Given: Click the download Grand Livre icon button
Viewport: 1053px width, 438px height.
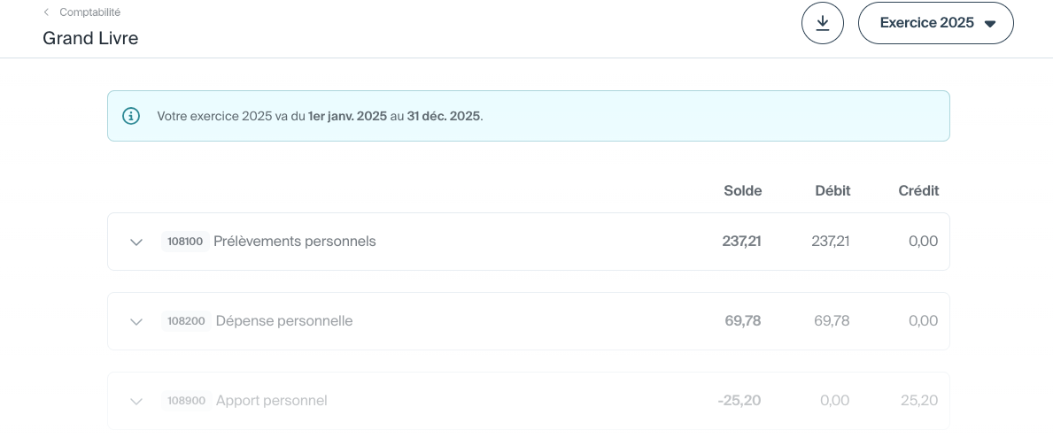Looking at the screenshot, I should [822, 24].
